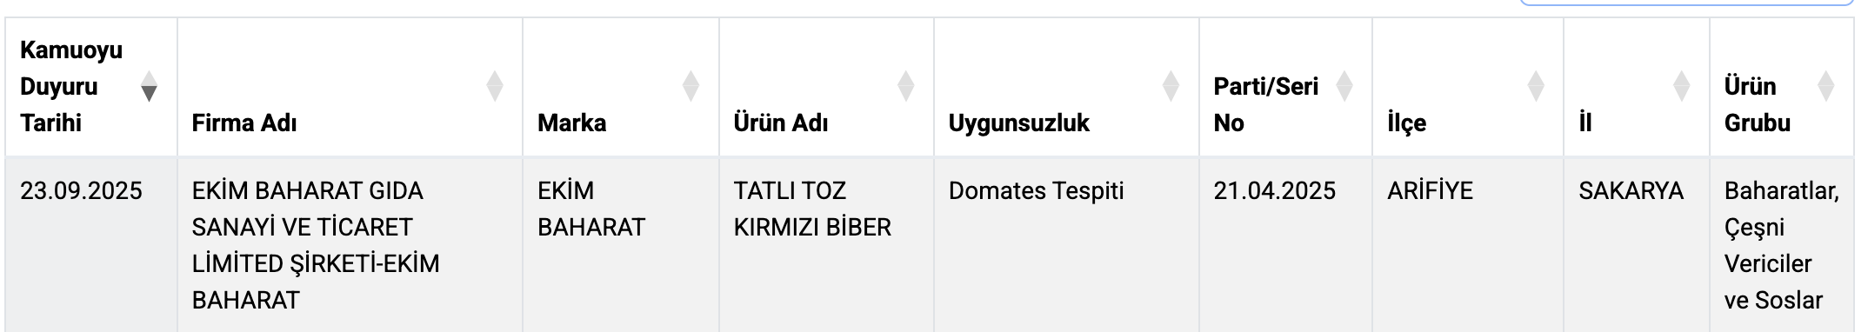Screen dimensions: 1868x332
Task: Select the Kamuoyu Duyuru Tarihi header
Action: coord(71,86)
